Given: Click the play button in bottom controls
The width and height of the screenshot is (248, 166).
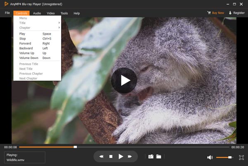Looking at the screenshot, I should [x=121, y=157].
